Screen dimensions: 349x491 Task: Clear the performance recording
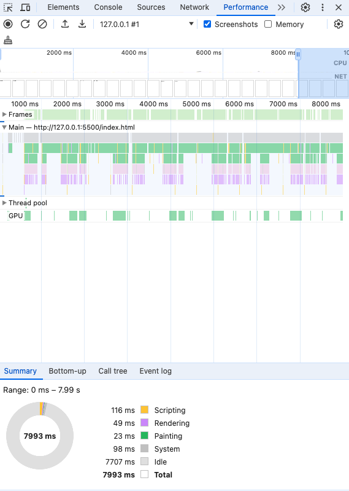click(x=42, y=24)
